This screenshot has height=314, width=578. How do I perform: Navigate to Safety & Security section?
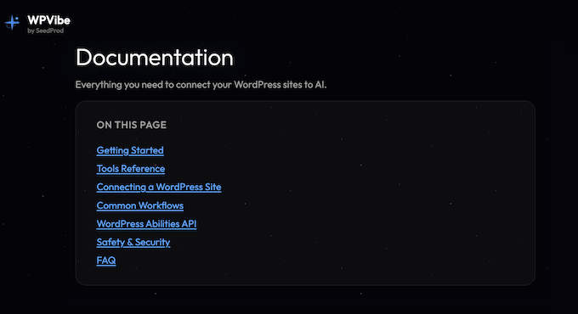coord(133,242)
